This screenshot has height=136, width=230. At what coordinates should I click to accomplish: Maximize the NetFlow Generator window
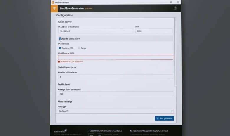coord(171,2)
